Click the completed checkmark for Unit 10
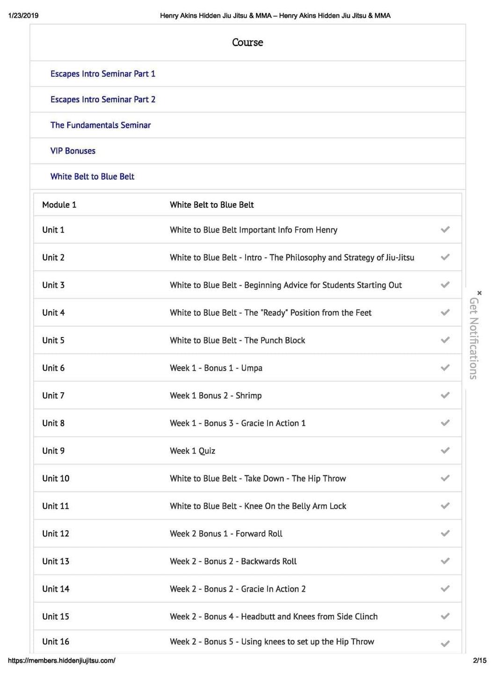 click(445, 478)
